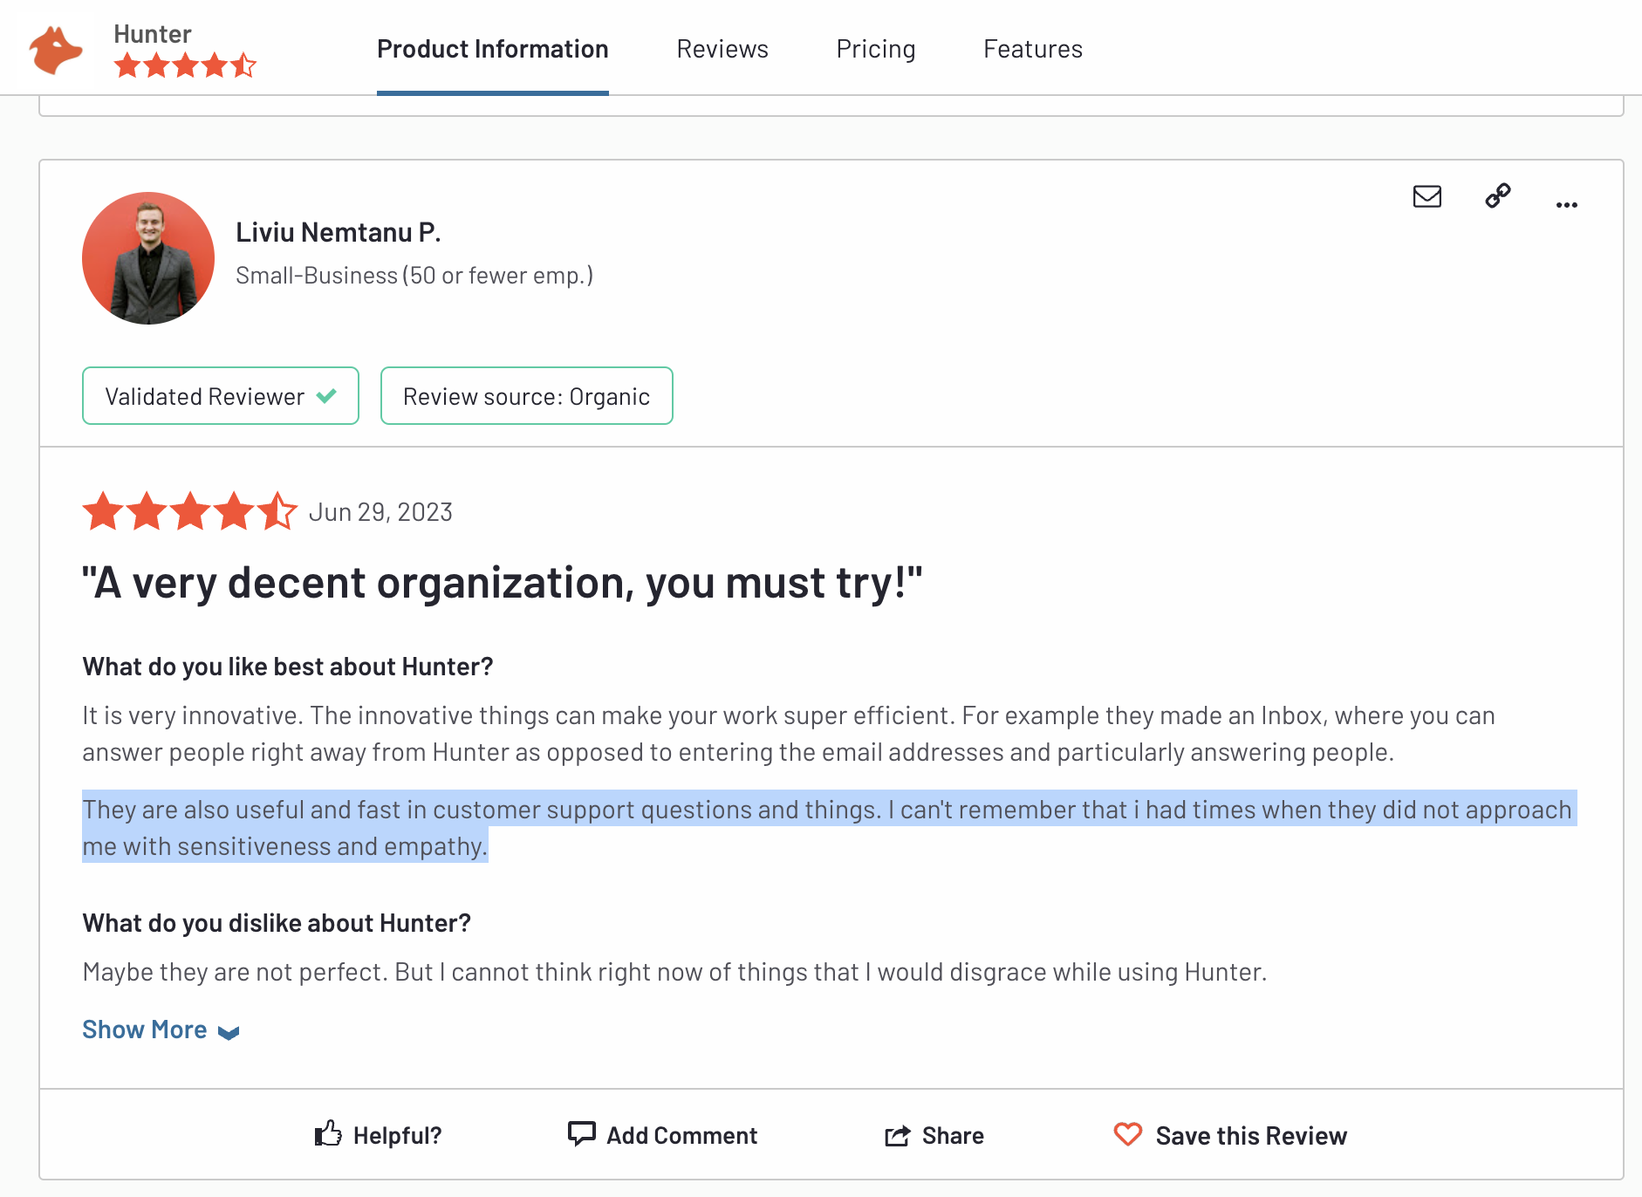Click the Hunter fox logo icon
The image size is (1642, 1197).
point(56,50)
